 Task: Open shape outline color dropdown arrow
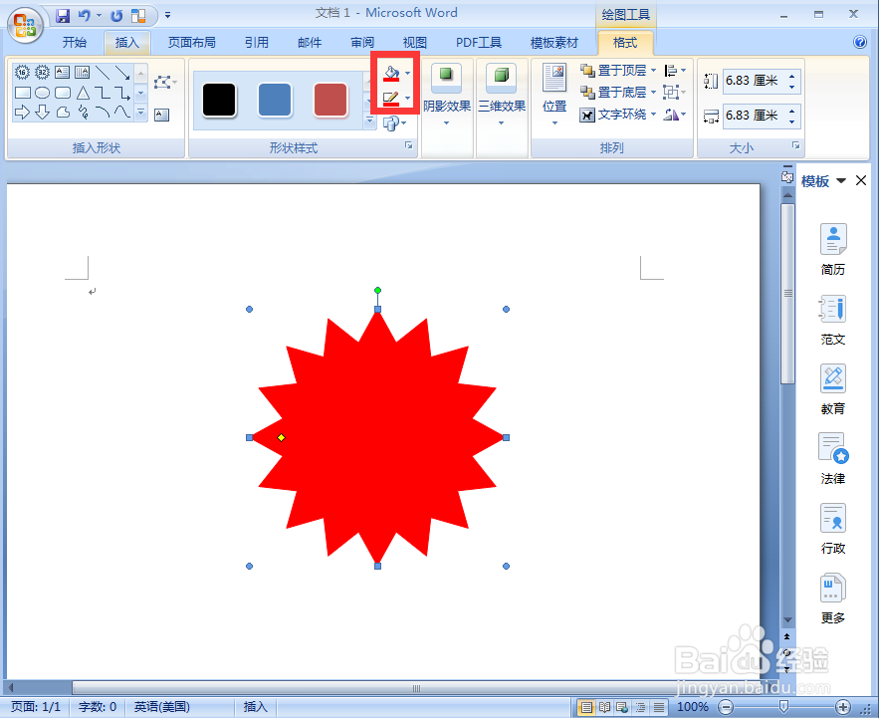tap(407, 99)
